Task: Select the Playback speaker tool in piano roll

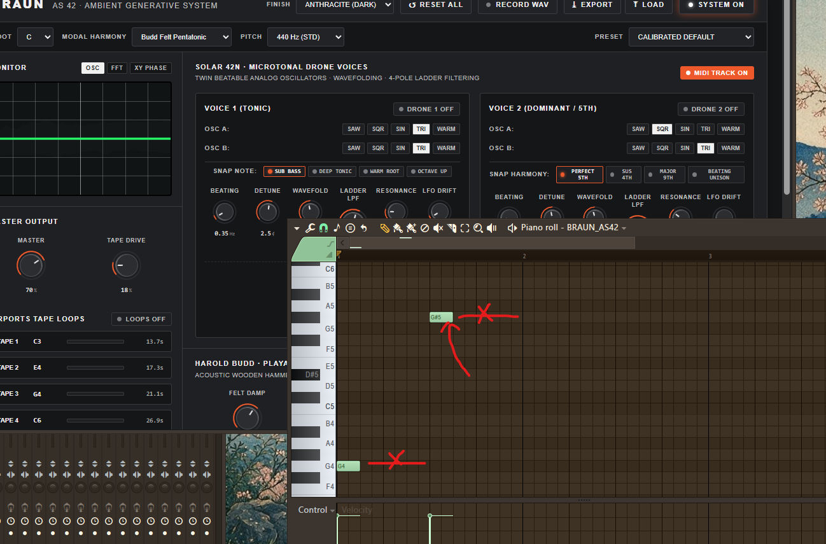Action: [491, 228]
